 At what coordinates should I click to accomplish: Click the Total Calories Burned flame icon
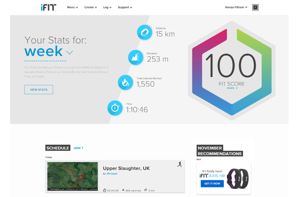[x=126, y=82]
